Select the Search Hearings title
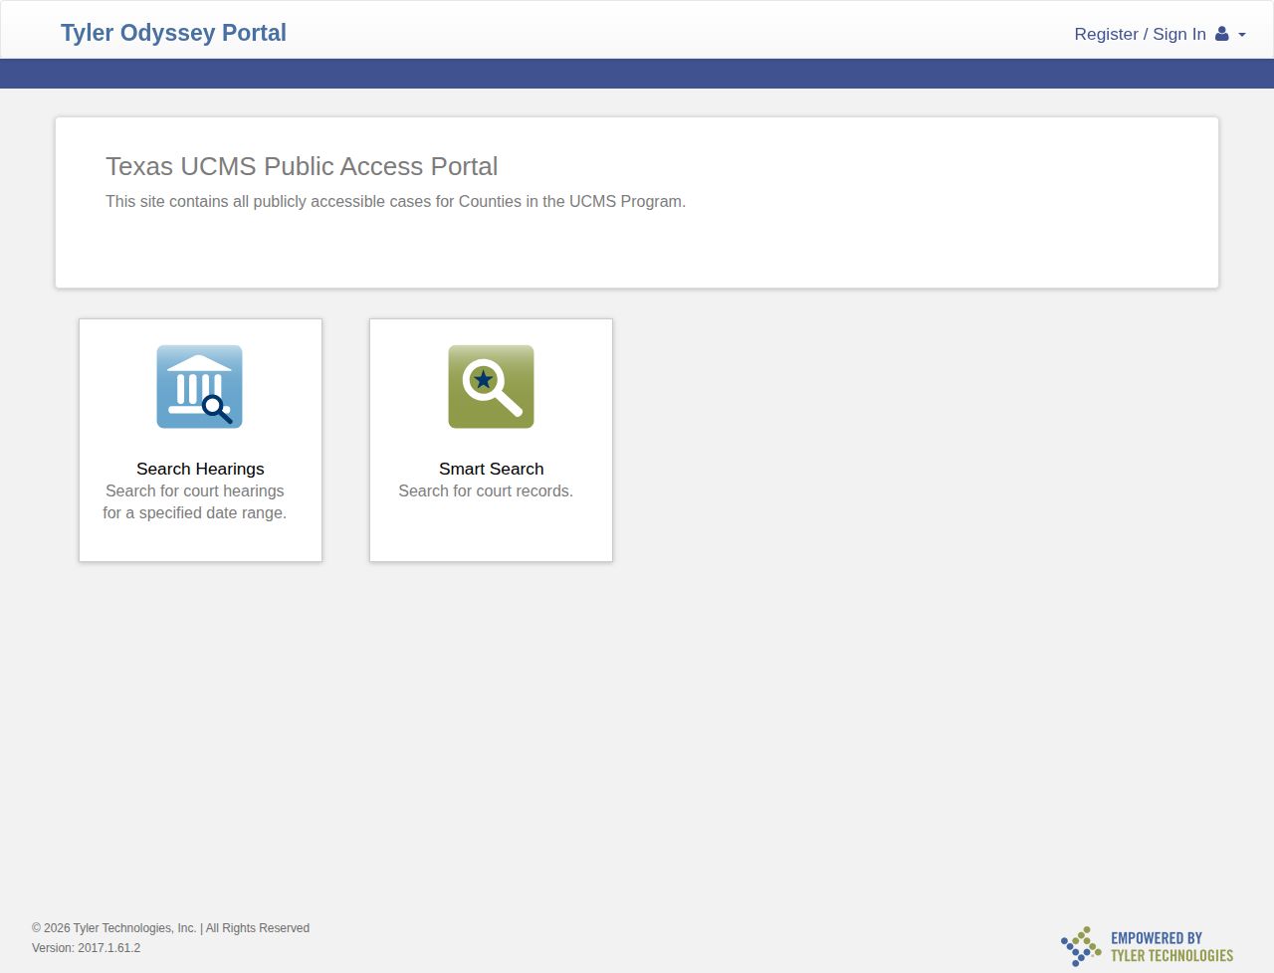Screen dimensions: 1274x973 point(200,469)
